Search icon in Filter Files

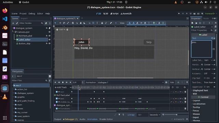click(x=47, y=81)
